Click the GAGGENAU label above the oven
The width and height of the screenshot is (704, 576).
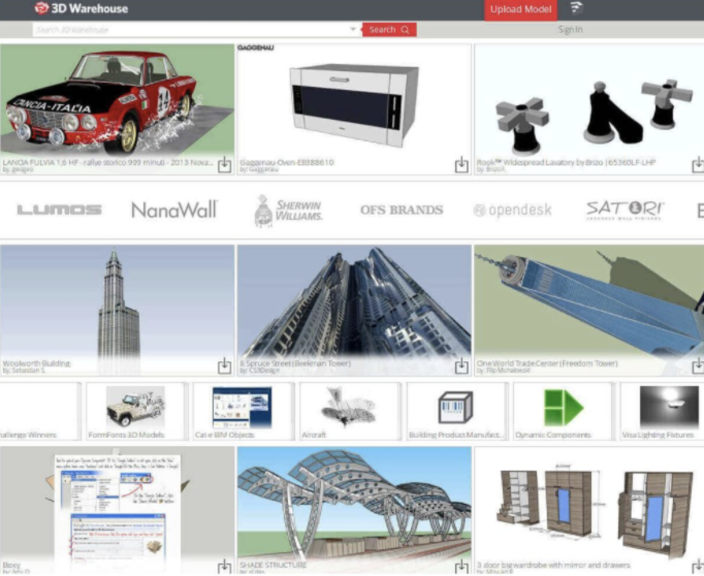pos(255,47)
